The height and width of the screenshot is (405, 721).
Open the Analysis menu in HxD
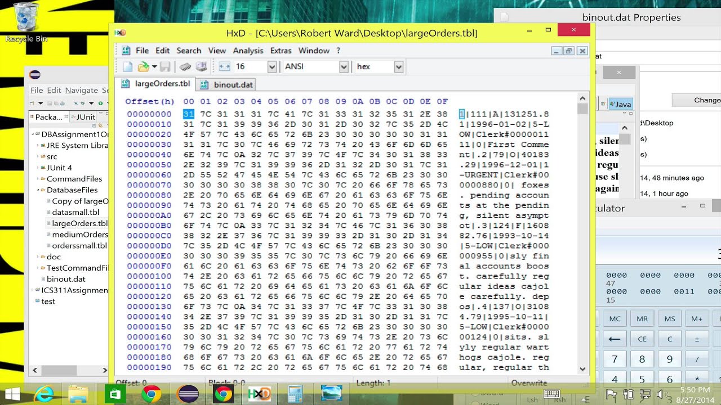248,51
